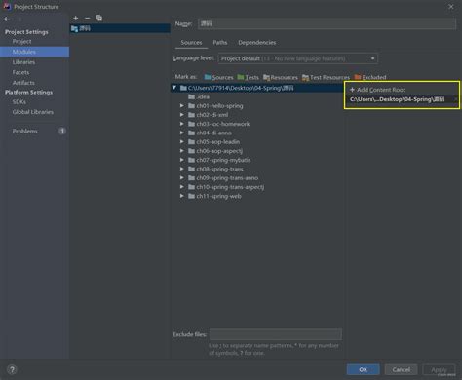Mark as Resources folder icon
The width and height of the screenshot is (462, 380).
[x=266, y=77]
